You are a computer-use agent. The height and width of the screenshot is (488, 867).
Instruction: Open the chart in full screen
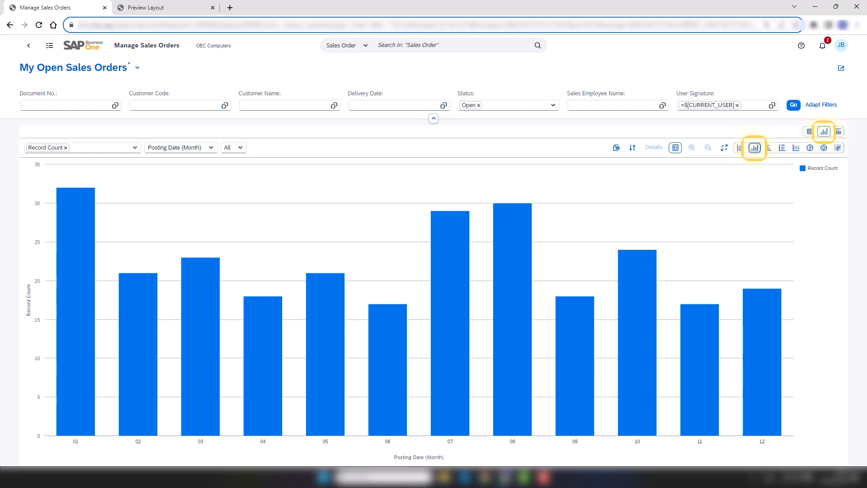(724, 148)
